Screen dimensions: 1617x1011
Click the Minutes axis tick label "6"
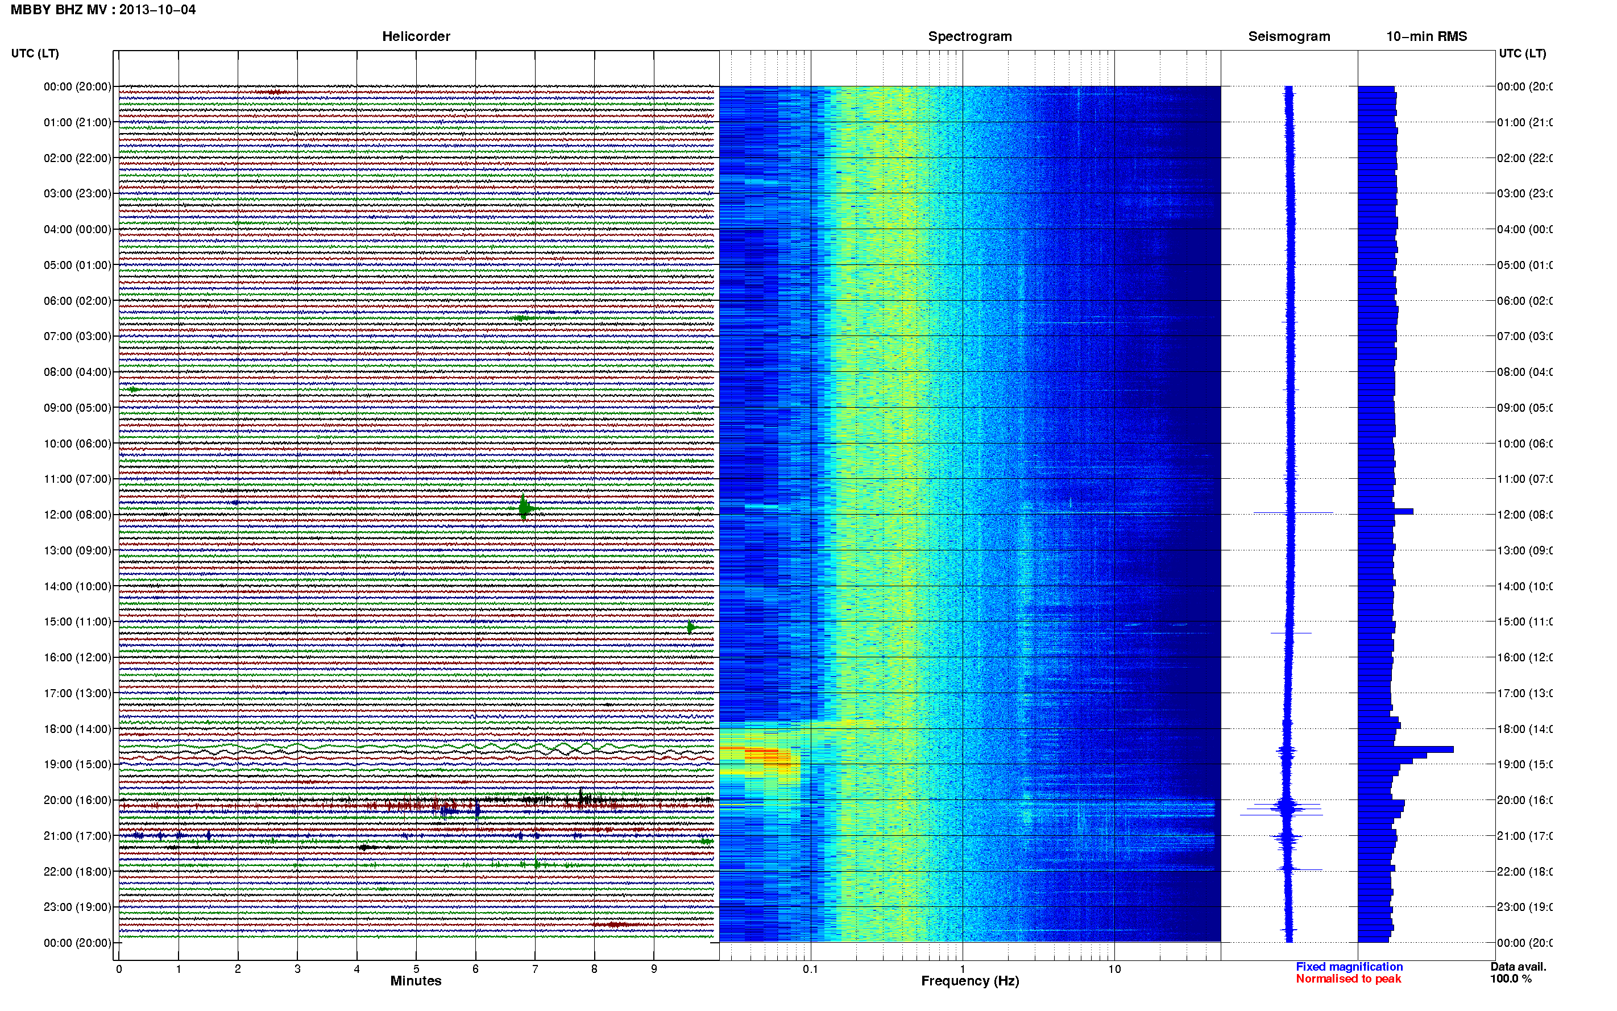476,969
